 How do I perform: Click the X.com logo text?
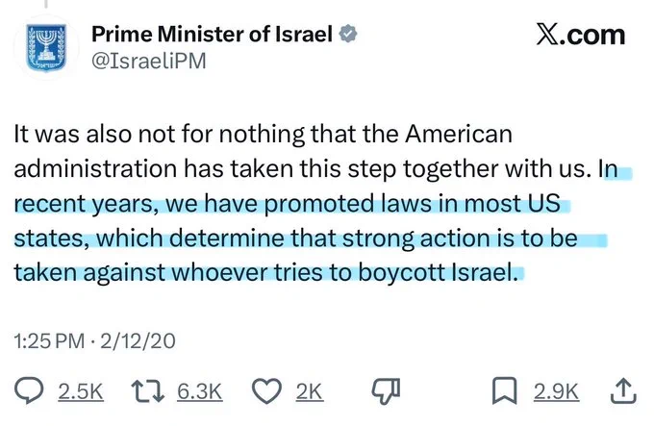pos(581,35)
